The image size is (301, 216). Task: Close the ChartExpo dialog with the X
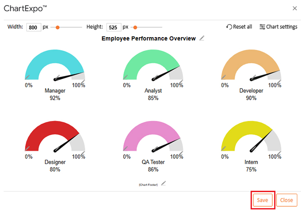295,8
